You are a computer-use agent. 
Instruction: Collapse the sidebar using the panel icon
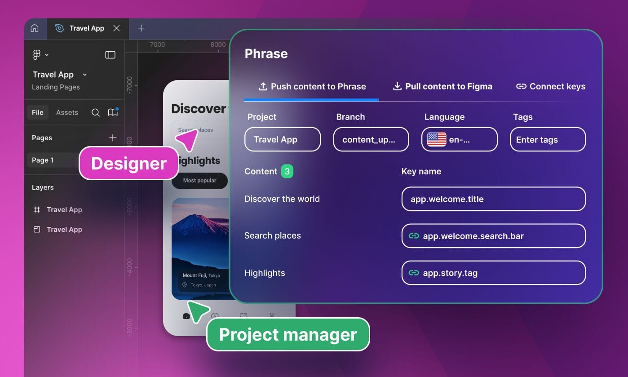[110, 54]
